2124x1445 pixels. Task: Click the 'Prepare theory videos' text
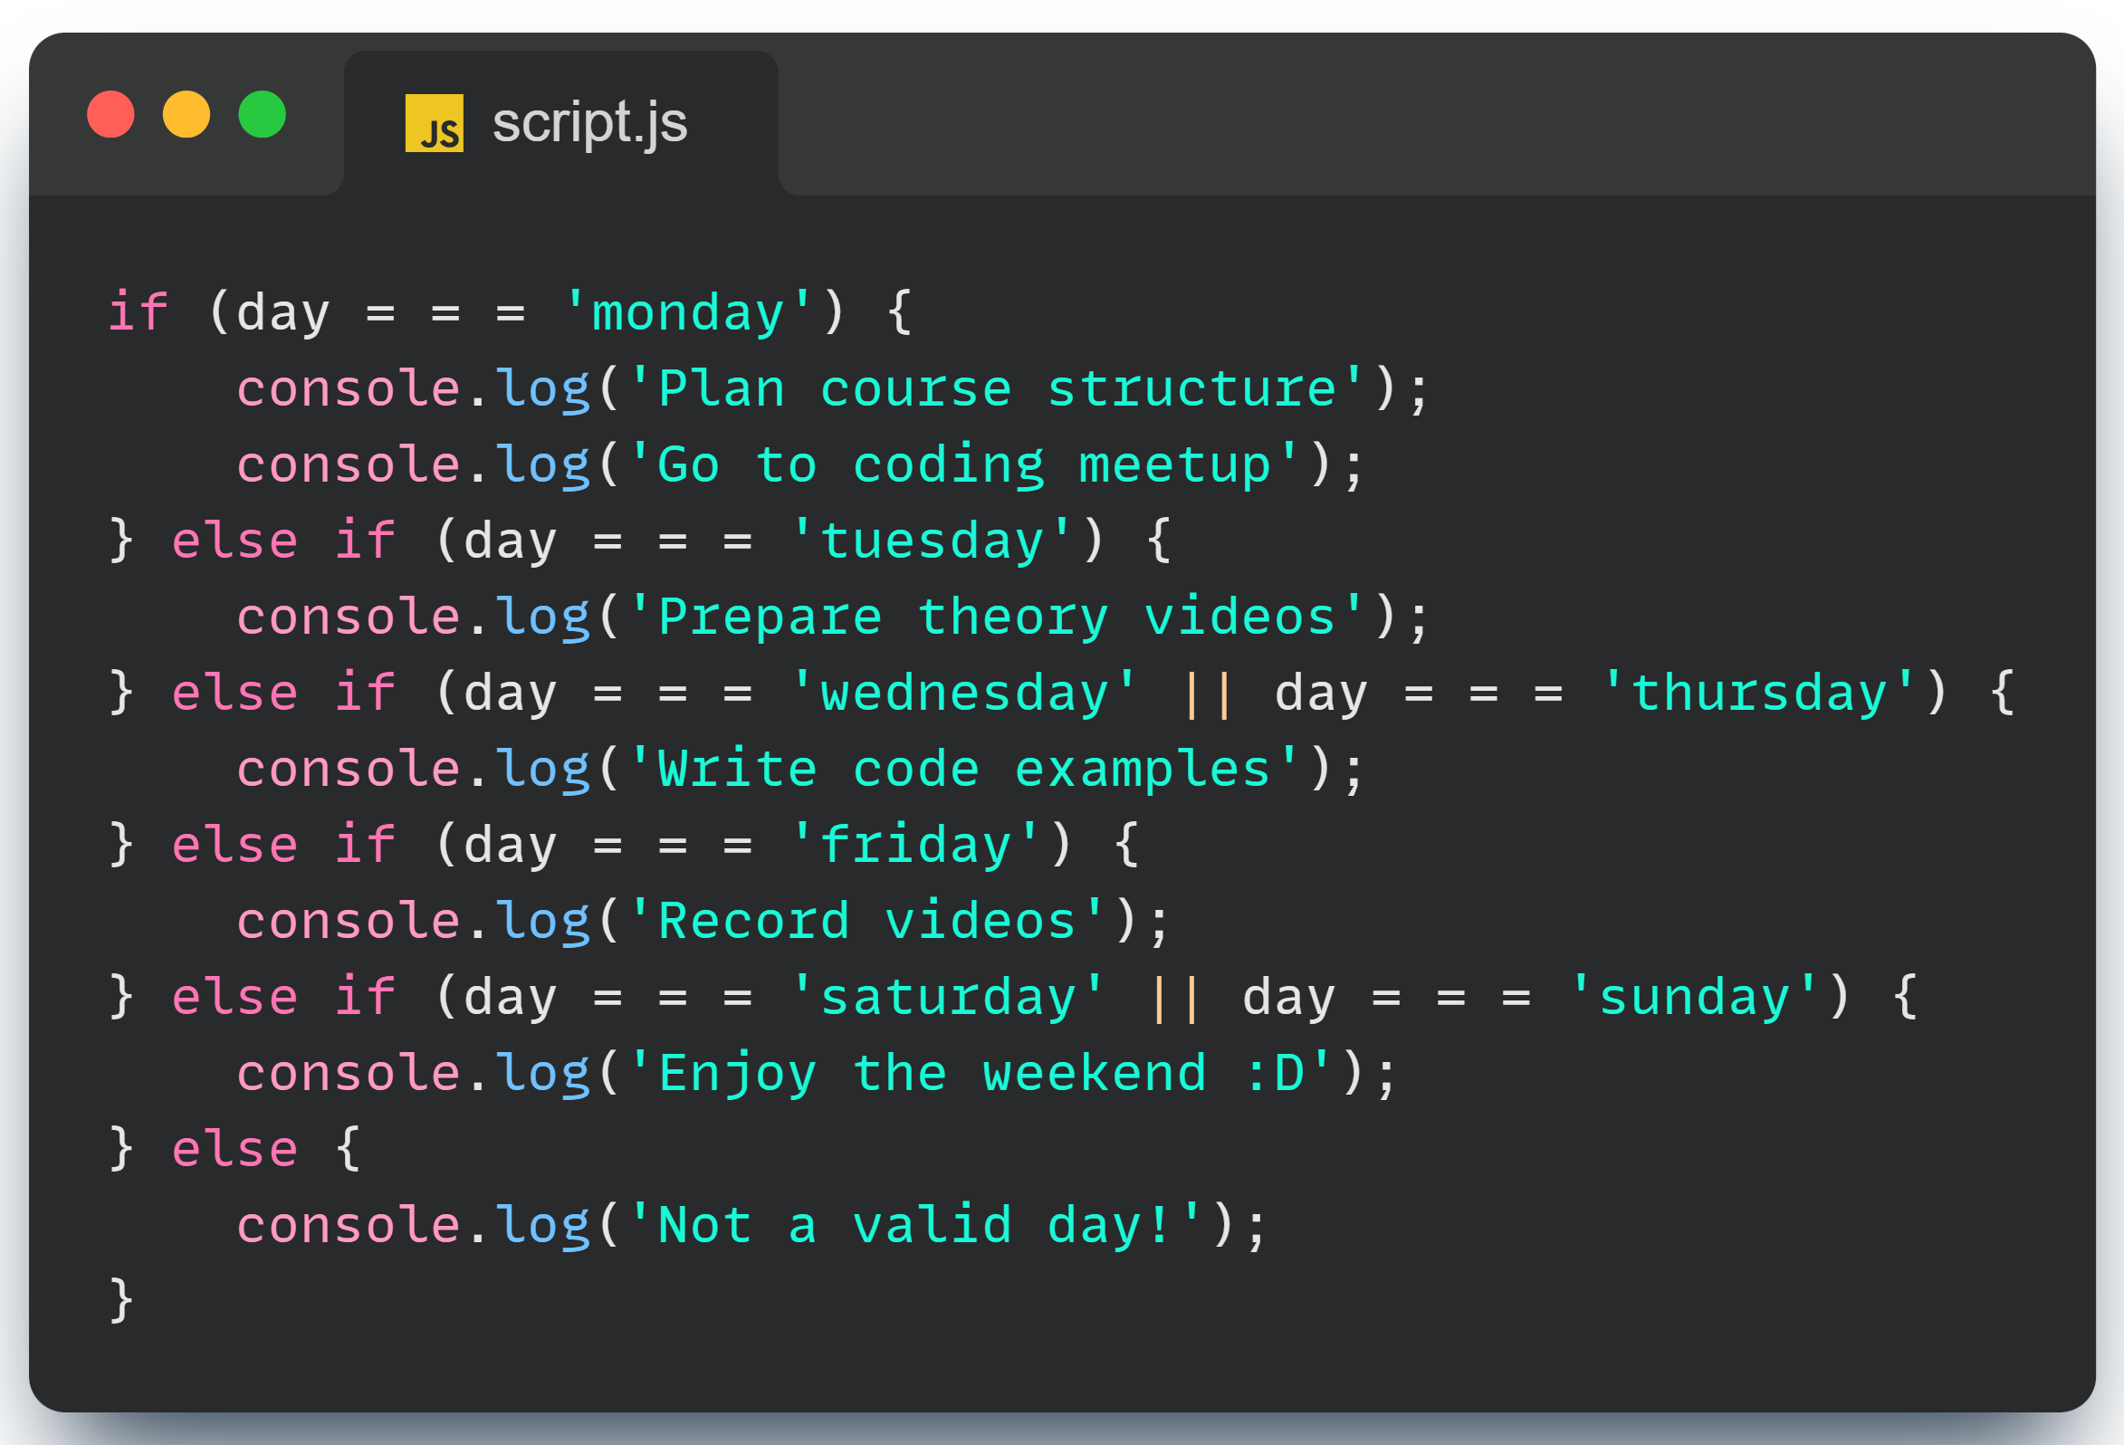coord(997,616)
